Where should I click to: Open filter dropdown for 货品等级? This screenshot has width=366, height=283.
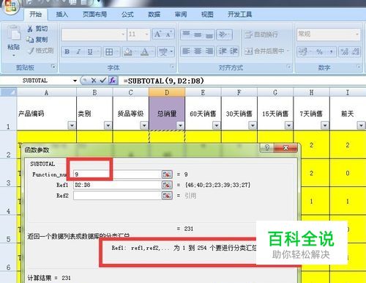click(144, 125)
